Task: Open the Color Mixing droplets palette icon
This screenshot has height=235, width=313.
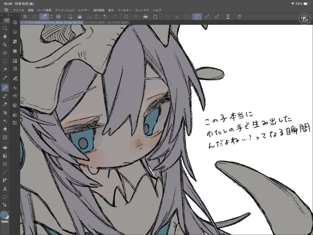Action: [x=15, y=115]
